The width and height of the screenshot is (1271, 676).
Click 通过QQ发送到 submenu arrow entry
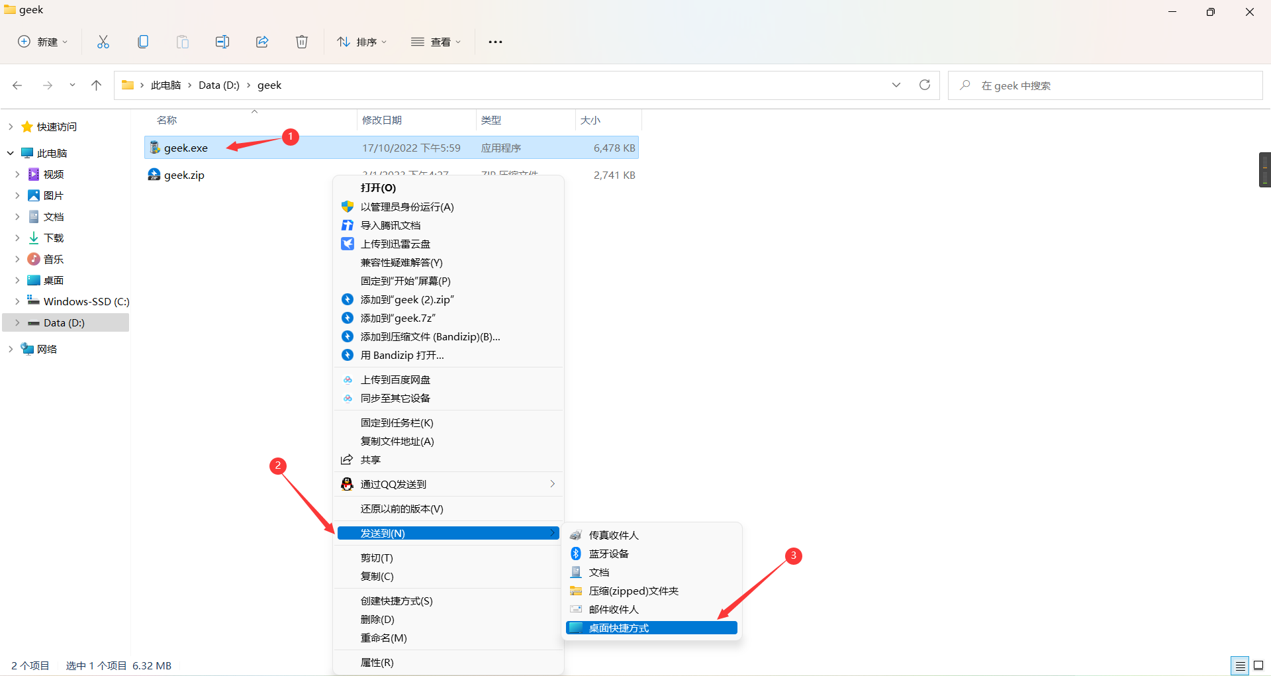(x=448, y=484)
